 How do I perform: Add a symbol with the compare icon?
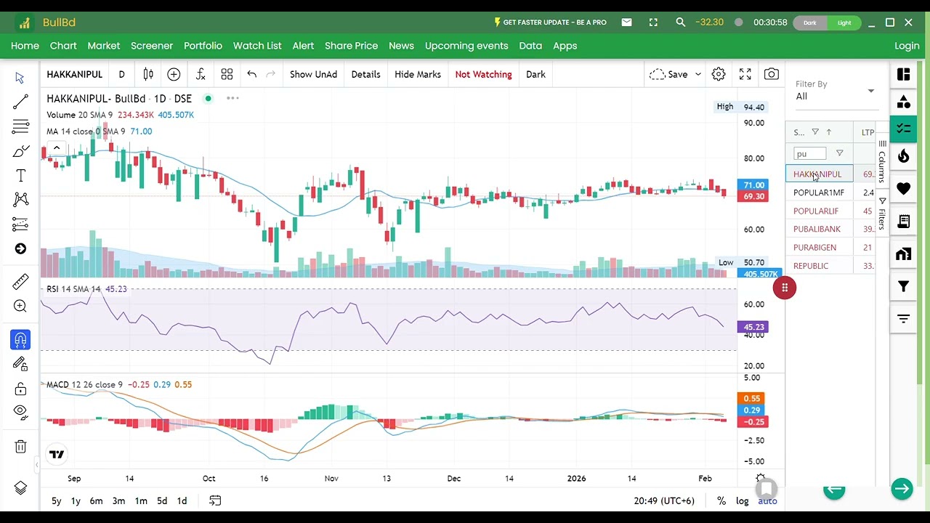174,74
